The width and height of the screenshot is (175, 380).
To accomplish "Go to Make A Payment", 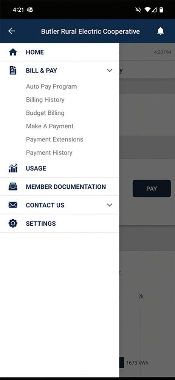I will coord(50,126).
